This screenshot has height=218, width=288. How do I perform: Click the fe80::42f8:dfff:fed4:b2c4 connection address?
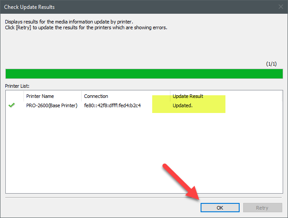(112, 105)
